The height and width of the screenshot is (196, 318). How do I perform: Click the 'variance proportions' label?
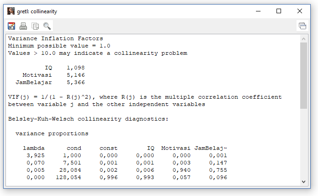[x=52, y=133]
